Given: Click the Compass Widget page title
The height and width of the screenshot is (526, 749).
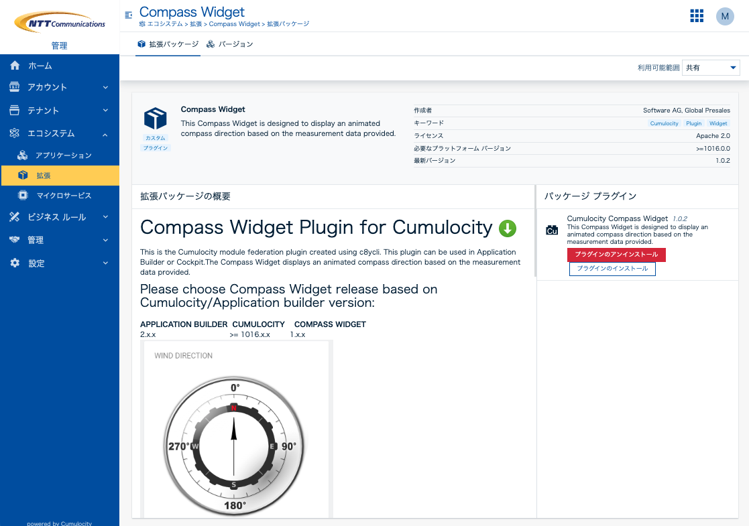Looking at the screenshot, I should 192,11.
